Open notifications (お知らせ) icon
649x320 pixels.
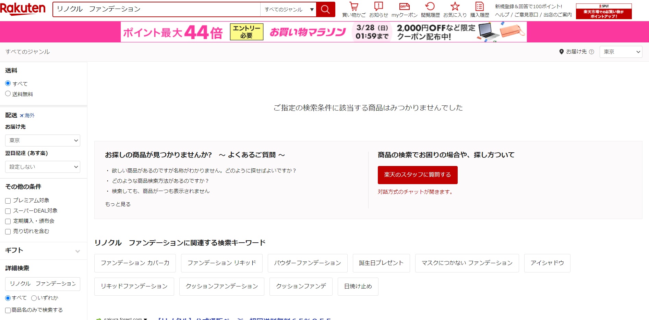(x=378, y=10)
